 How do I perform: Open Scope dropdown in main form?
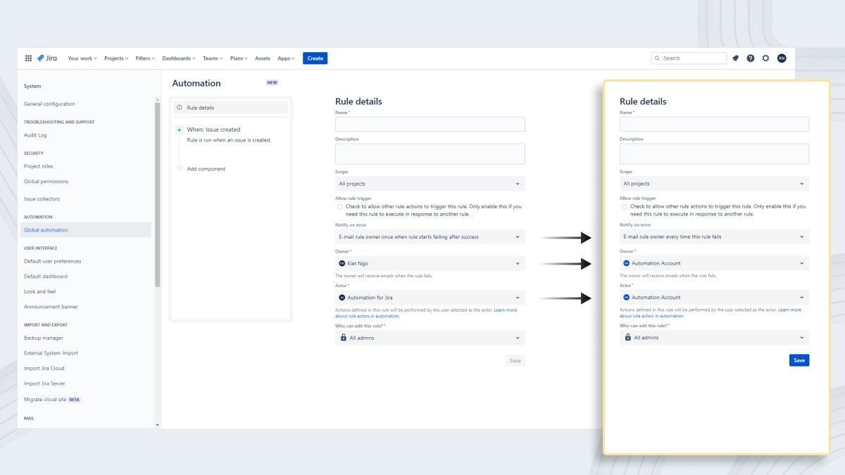coord(430,184)
